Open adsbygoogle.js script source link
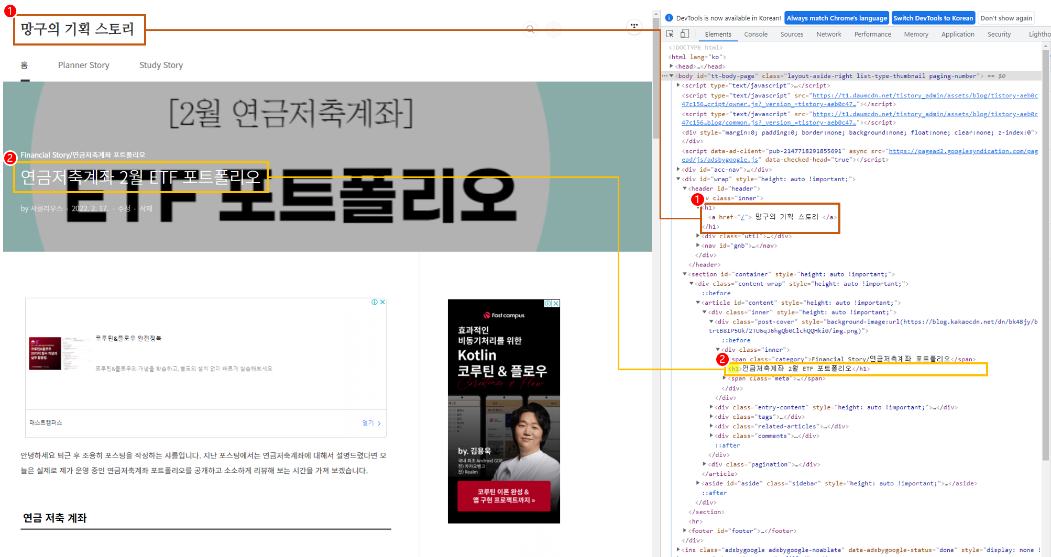 859,155
